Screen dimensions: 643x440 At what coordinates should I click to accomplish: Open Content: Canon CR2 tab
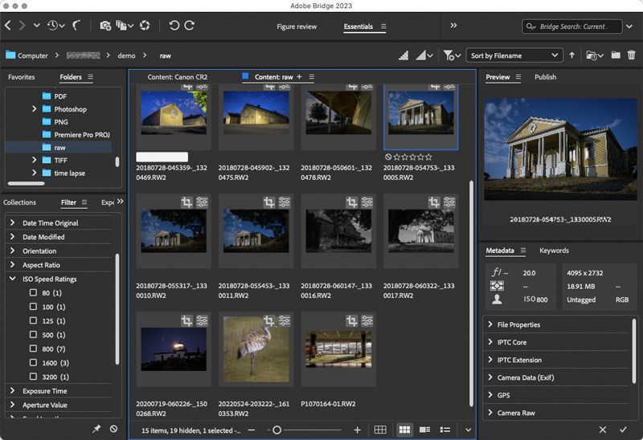point(178,77)
